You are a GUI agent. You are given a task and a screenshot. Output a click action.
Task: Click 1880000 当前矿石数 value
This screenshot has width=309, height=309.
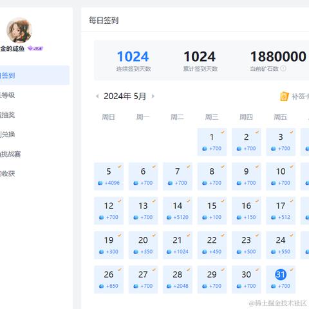pos(278,57)
